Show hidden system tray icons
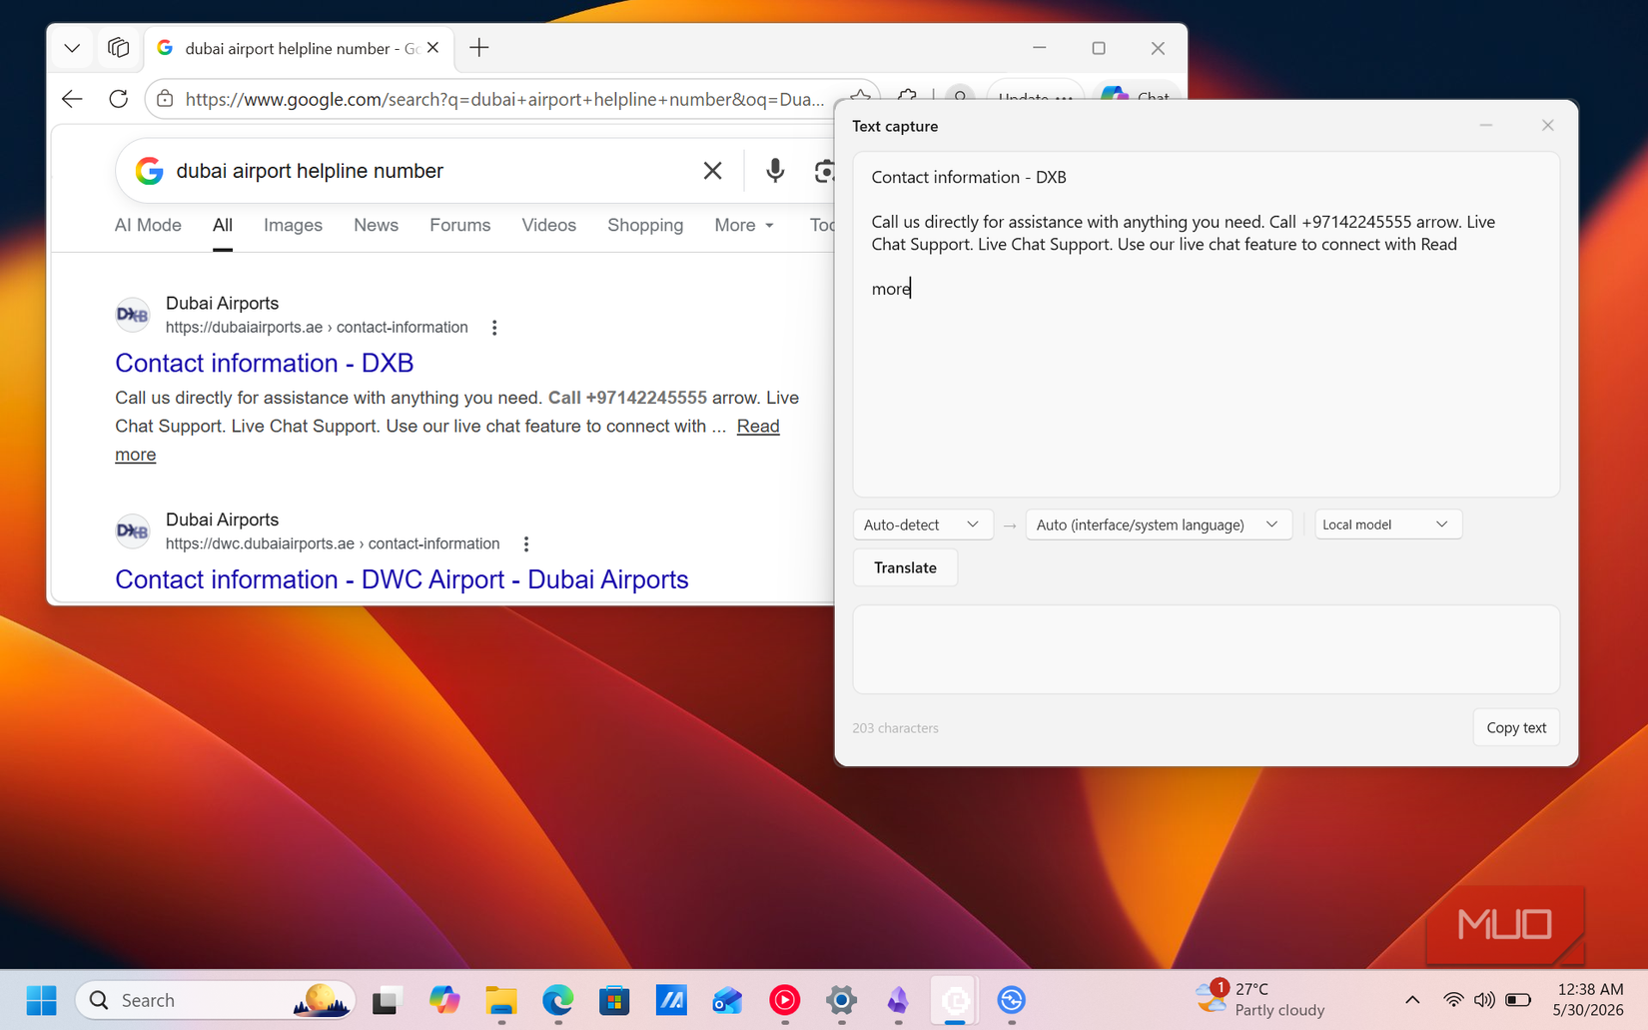 click(1412, 1000)
